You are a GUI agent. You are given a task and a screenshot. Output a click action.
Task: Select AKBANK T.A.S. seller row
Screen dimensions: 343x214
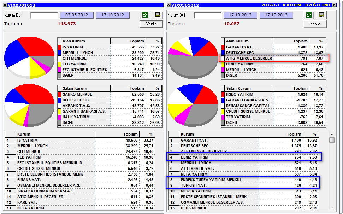pyautogui.click(x=110, y=106)
